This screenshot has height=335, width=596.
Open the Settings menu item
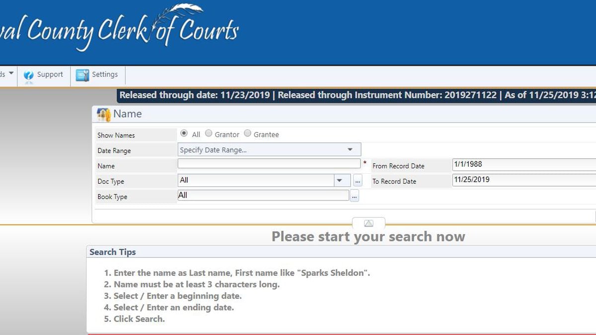click(x=104, y=74)
